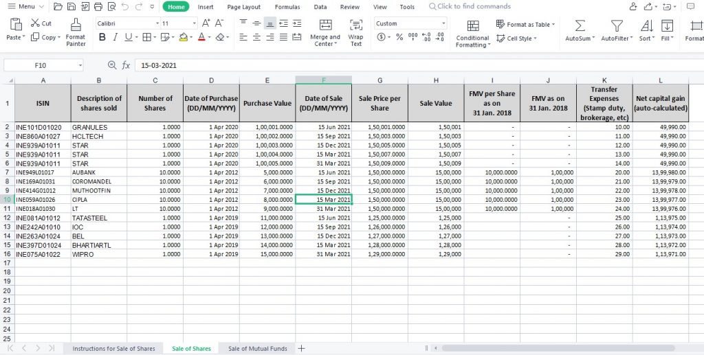Open the font size dropdown showing 11
Viewport: 704px width, 355px height.
tap(195, 23)
